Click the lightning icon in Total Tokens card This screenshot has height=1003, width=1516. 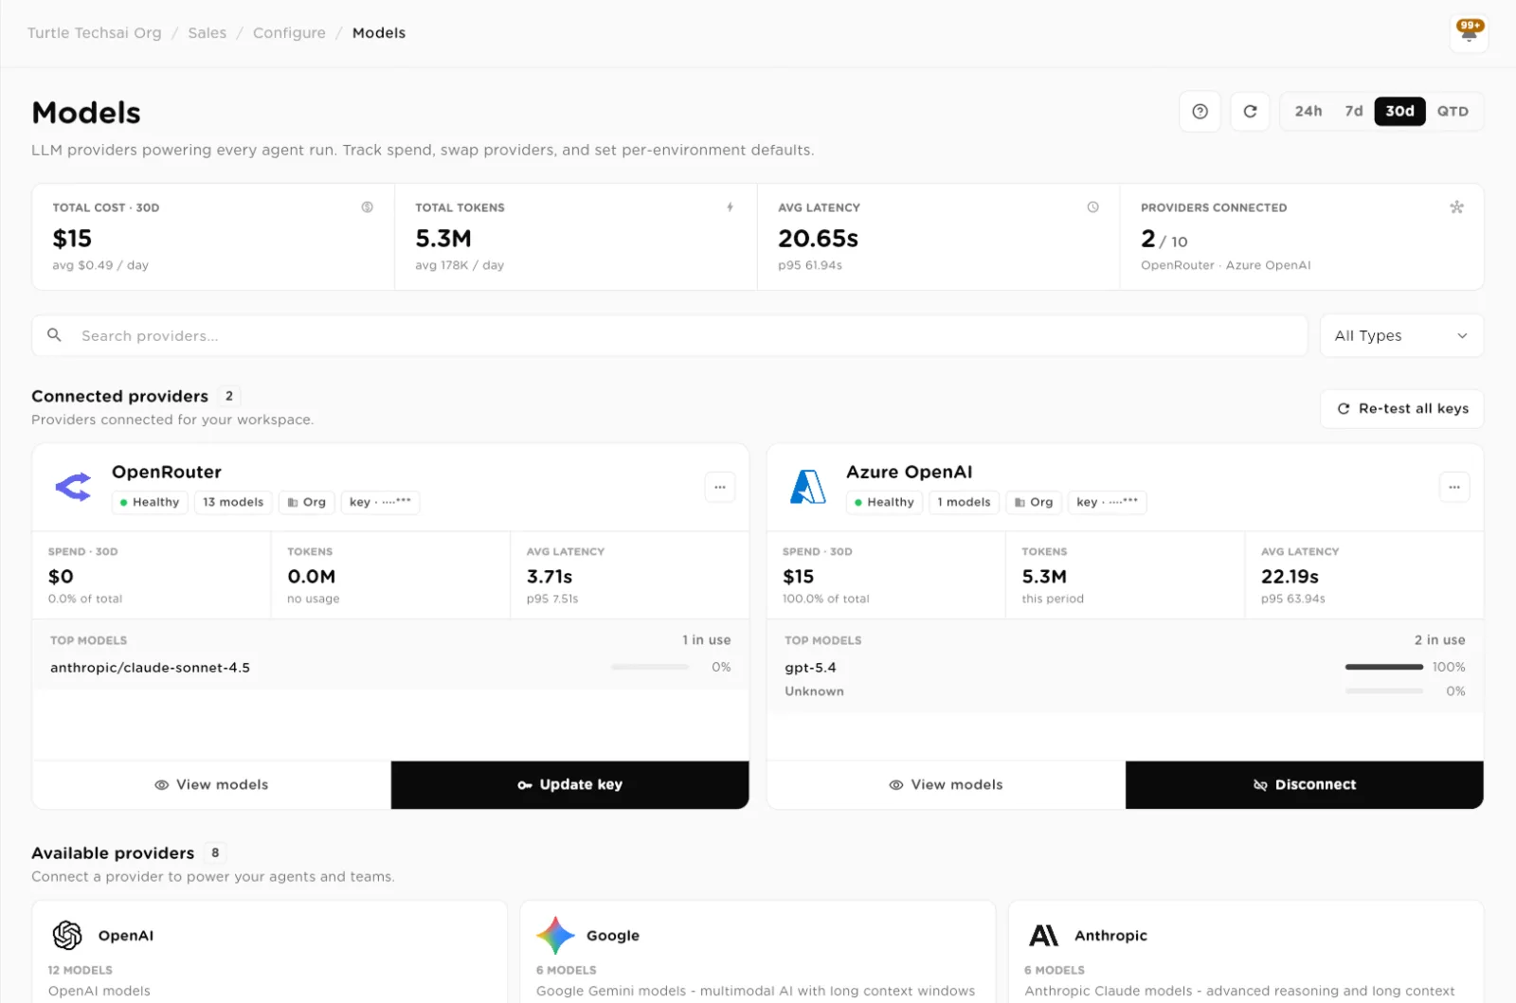730,207
